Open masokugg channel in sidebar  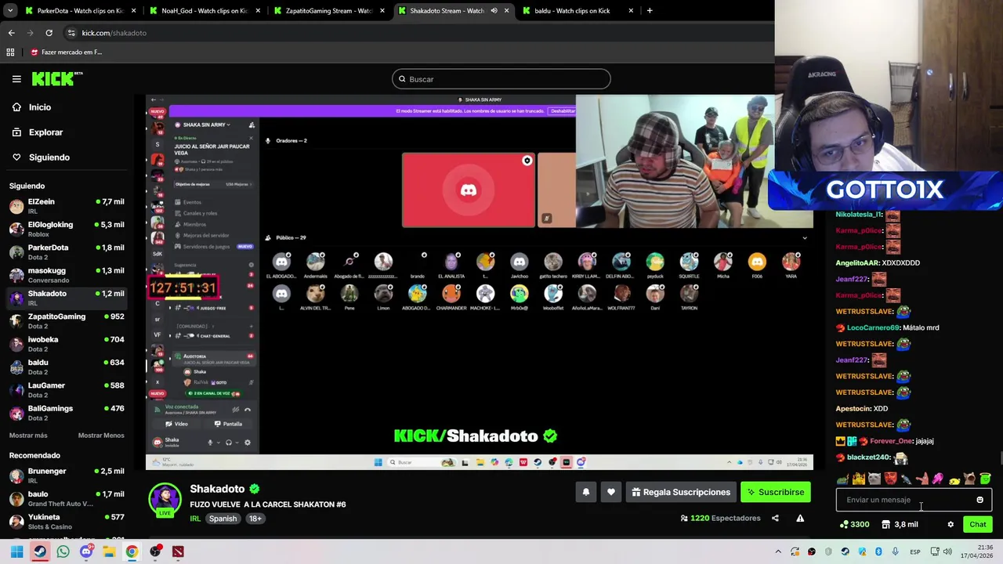pyautogui.click(x=67, y=275)
